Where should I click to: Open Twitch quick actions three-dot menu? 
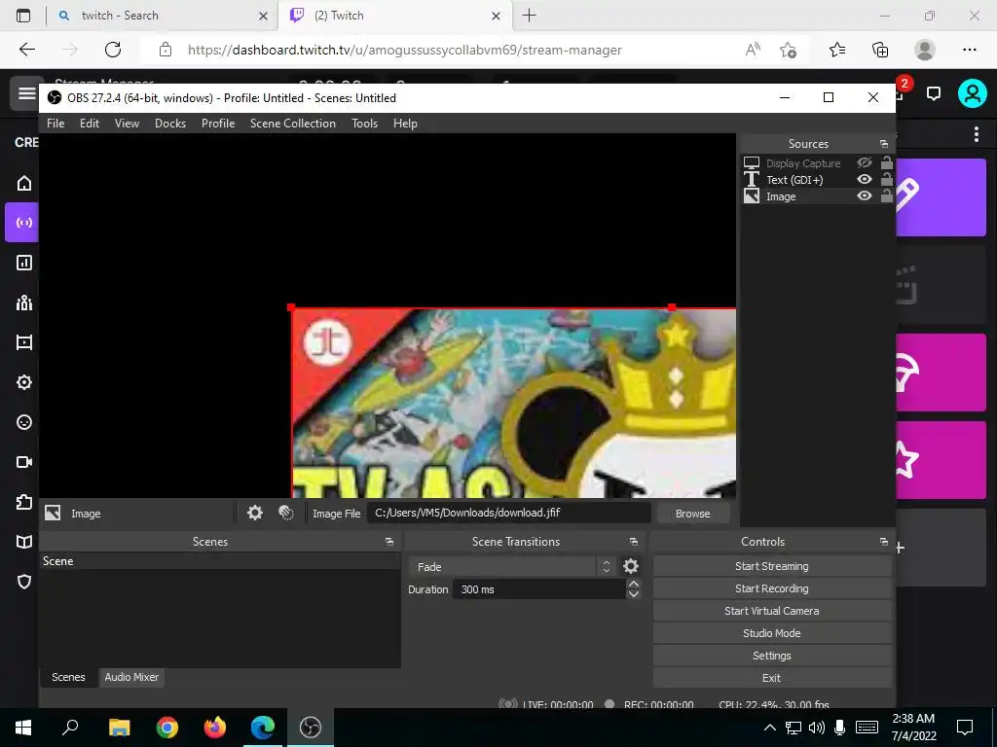(x=976, y=134)
